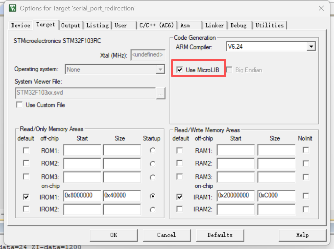Click the IROM2 Start address field
Viewport: 334px width, 249px height.
coord(82,209)
